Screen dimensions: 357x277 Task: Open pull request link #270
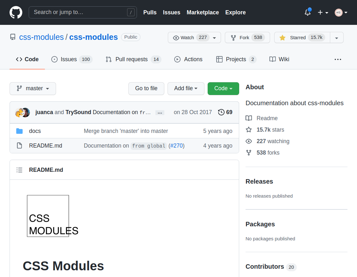click(x=176, y=145)
